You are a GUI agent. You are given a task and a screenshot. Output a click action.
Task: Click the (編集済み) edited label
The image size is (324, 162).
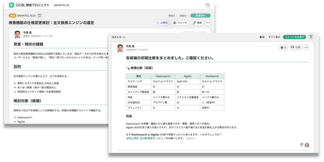(x=190, y=139)
